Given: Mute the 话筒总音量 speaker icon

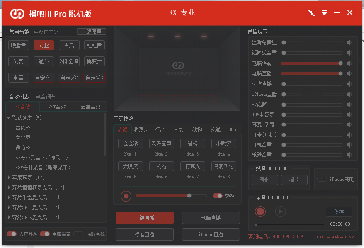Looking at the screenshot, I should click(x=349, y=53).
